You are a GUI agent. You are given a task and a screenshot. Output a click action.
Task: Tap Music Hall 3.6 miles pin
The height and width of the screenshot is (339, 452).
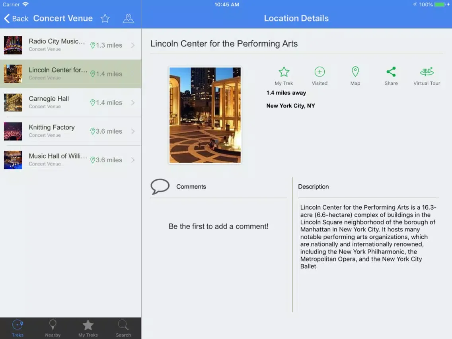[x=93, y=160]
